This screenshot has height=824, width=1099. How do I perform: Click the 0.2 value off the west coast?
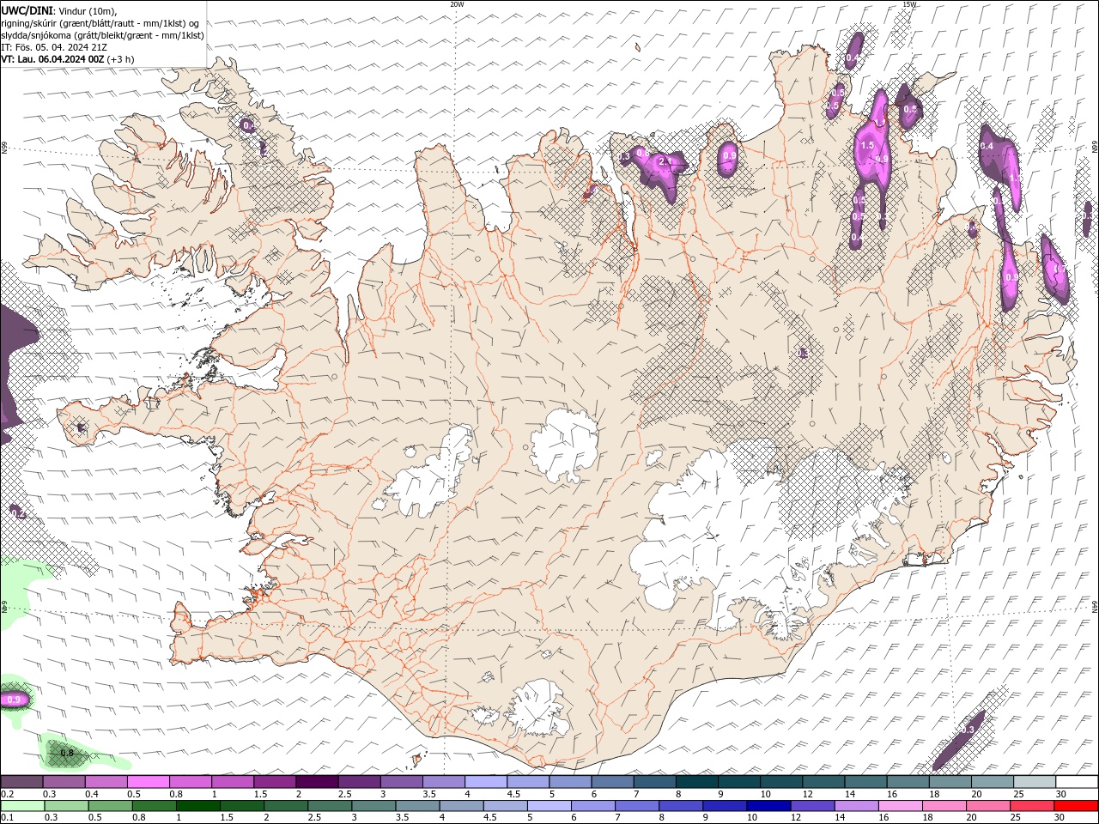tap(19, 513)
